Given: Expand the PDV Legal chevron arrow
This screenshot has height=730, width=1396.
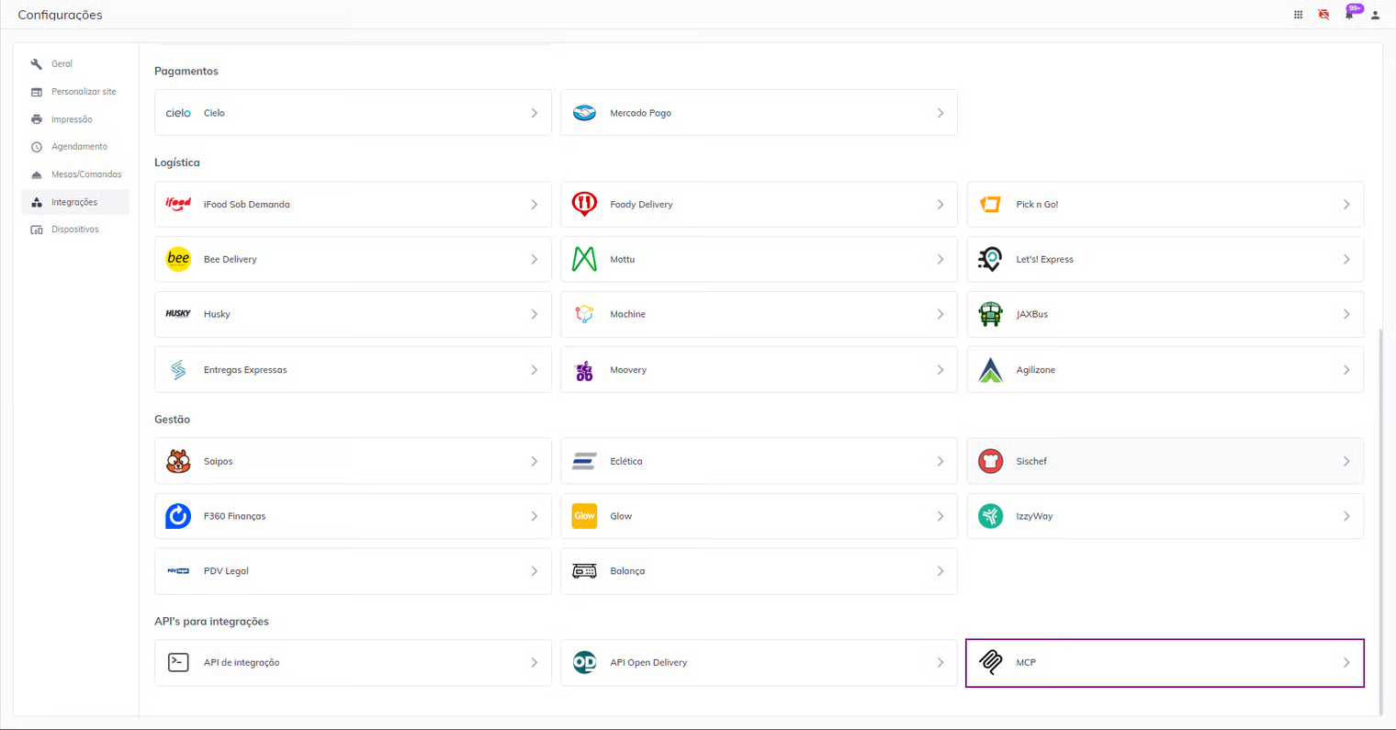Looking at the screenshot, I should point(535,571).
